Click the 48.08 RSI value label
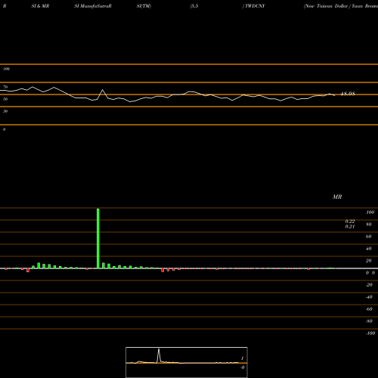The height and width of the screenshot is (378, 378). 348,94
